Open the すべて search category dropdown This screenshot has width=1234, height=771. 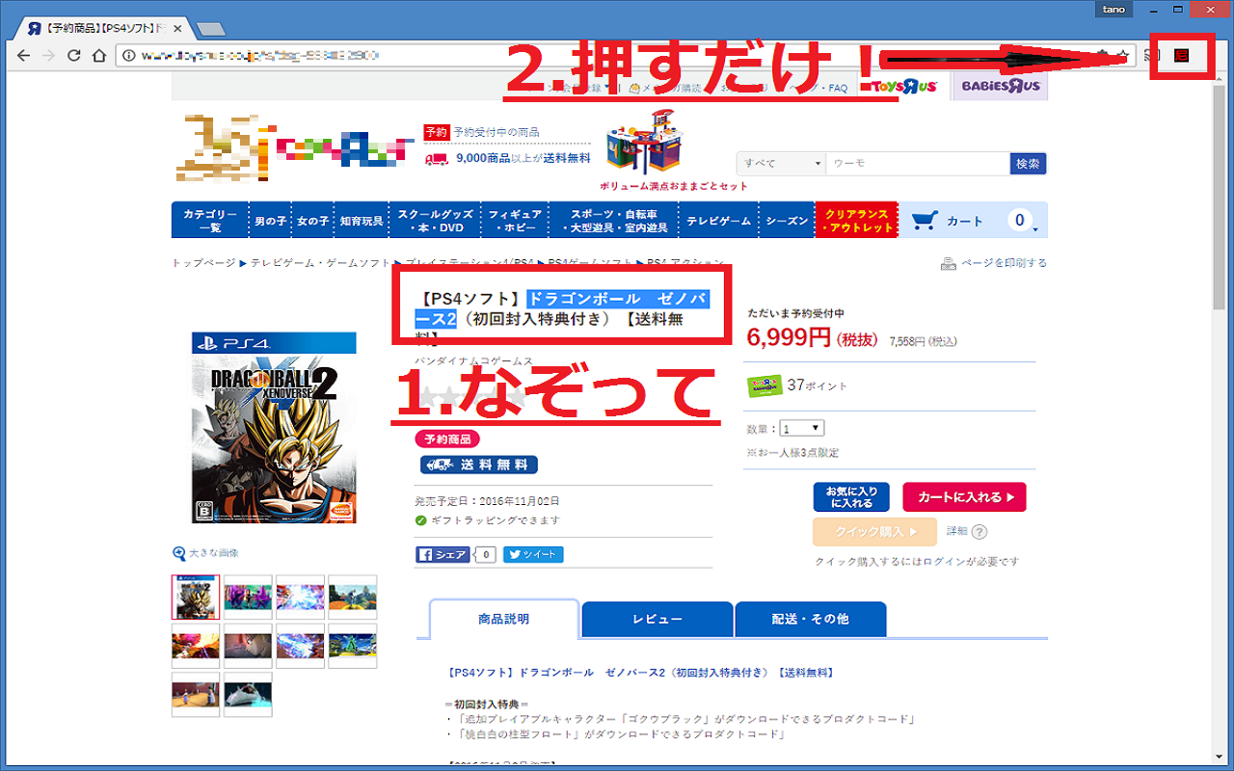[x=780, y=164]
